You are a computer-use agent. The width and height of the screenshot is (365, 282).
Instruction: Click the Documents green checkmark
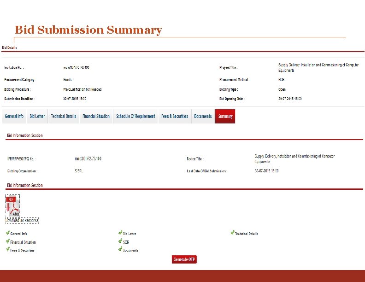tap(120, 249)
